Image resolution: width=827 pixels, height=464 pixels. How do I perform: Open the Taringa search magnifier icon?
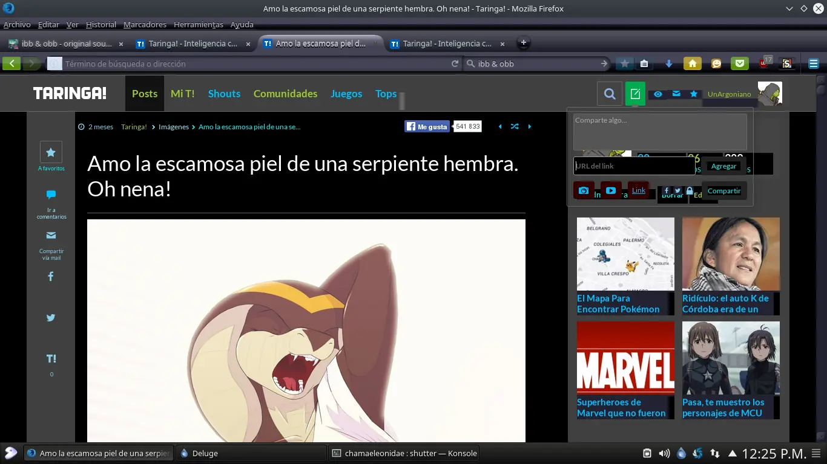(610, 94)
